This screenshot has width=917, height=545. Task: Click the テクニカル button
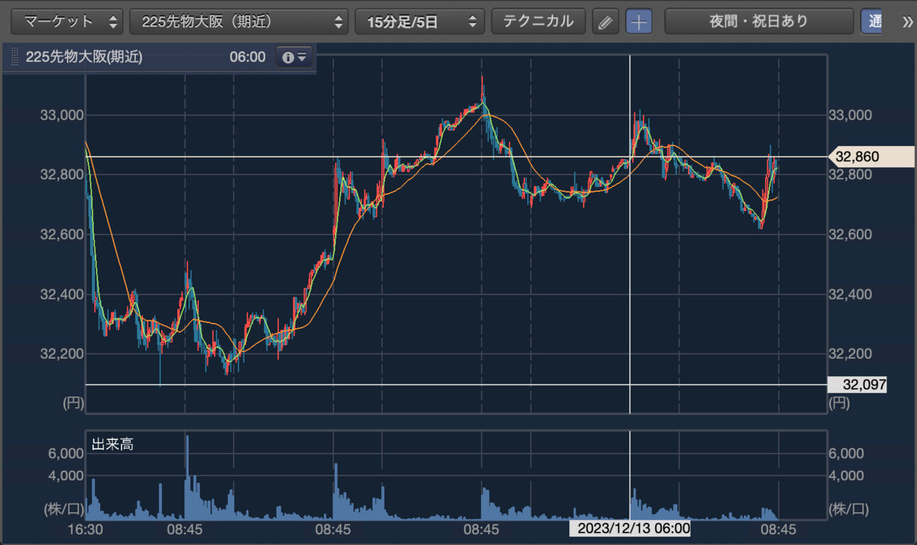(538, 21)
